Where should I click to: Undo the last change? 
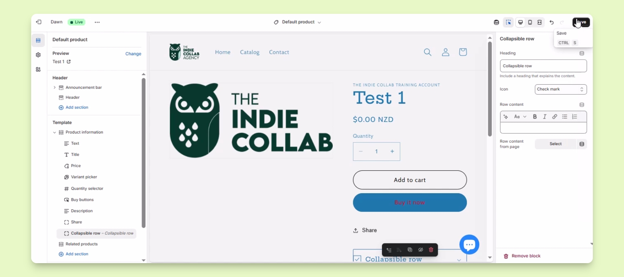(552, 22)
